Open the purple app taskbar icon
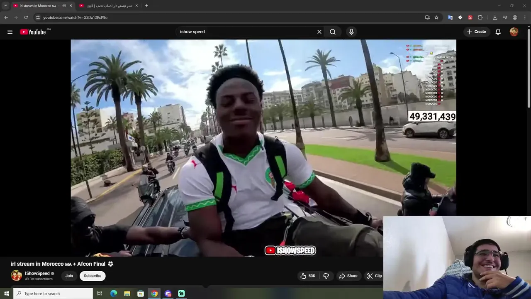The width and height of the screenshot is (531, 299). click(x=168, y=294)
